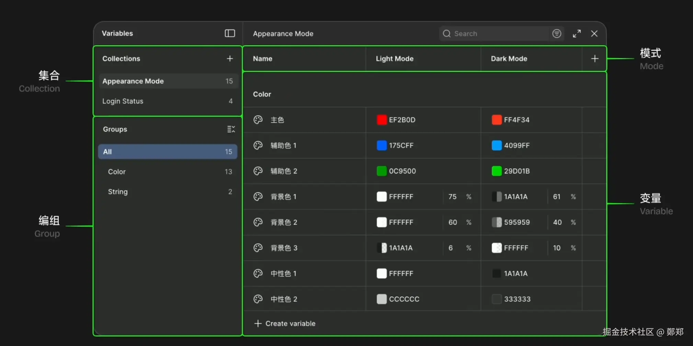
Task: Click the palette icon for 主色 variable
Action: [x=258, y=120]
